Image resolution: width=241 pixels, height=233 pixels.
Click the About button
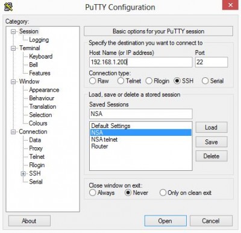30,221
